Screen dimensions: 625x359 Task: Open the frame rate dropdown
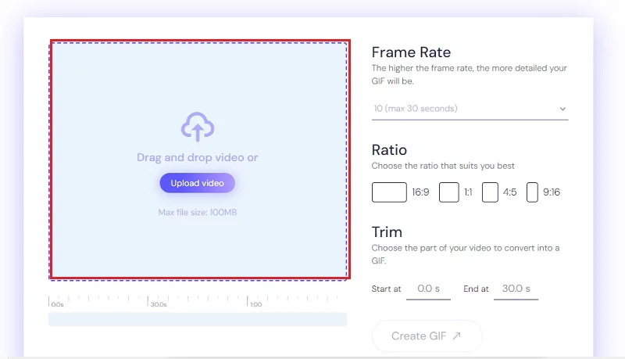tap(470, 109)
